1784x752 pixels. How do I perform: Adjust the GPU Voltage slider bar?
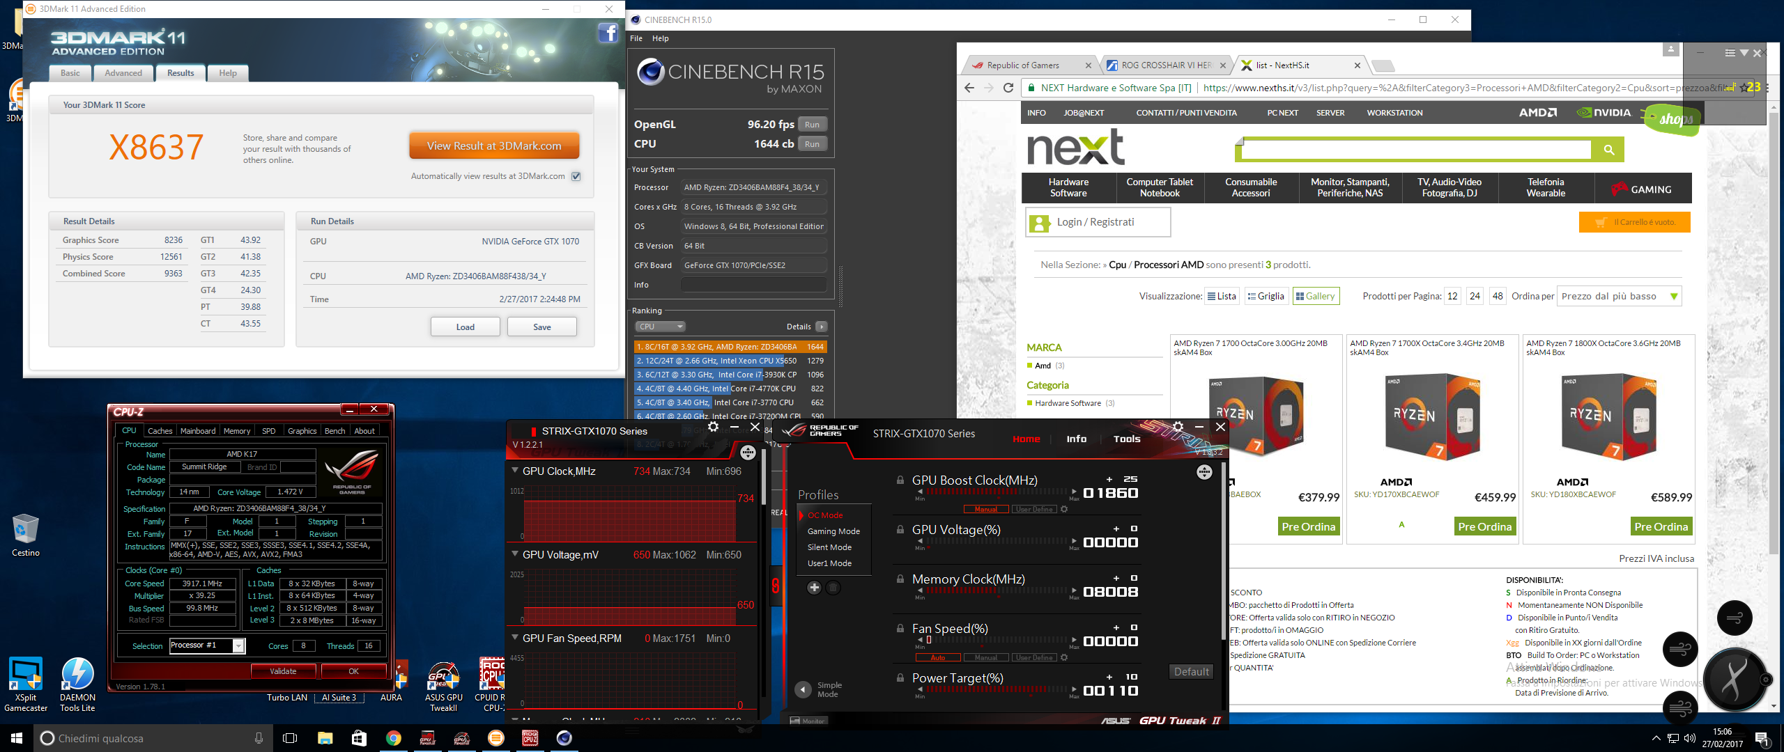[997, 542]
